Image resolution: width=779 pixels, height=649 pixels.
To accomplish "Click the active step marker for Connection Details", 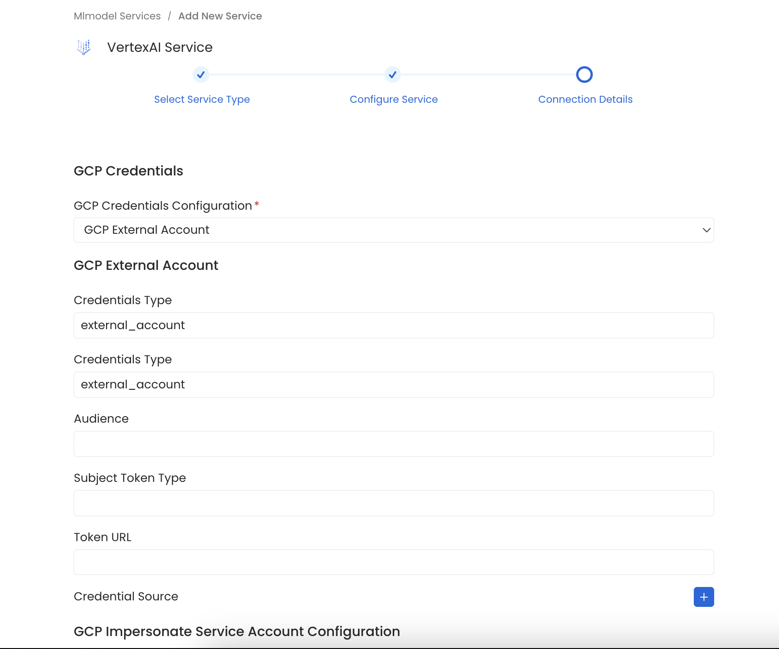I will tap(585, 75).
